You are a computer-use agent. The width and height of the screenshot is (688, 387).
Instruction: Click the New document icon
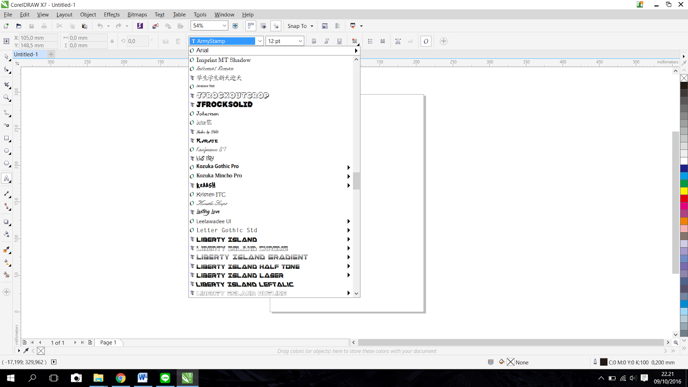tap(6, 26)
